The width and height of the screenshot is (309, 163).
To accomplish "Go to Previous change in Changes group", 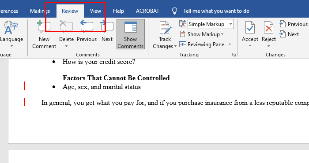I will 293,24.
